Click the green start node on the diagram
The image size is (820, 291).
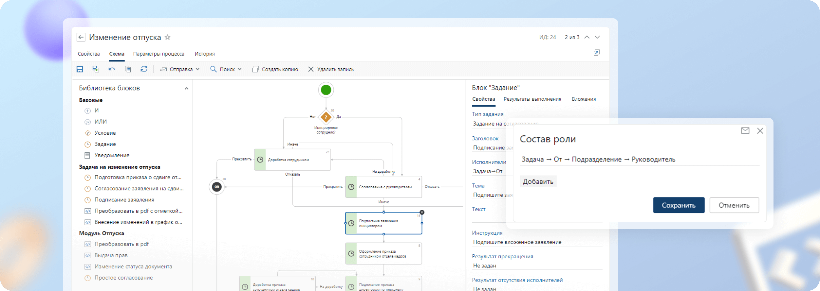click(326, 90)
